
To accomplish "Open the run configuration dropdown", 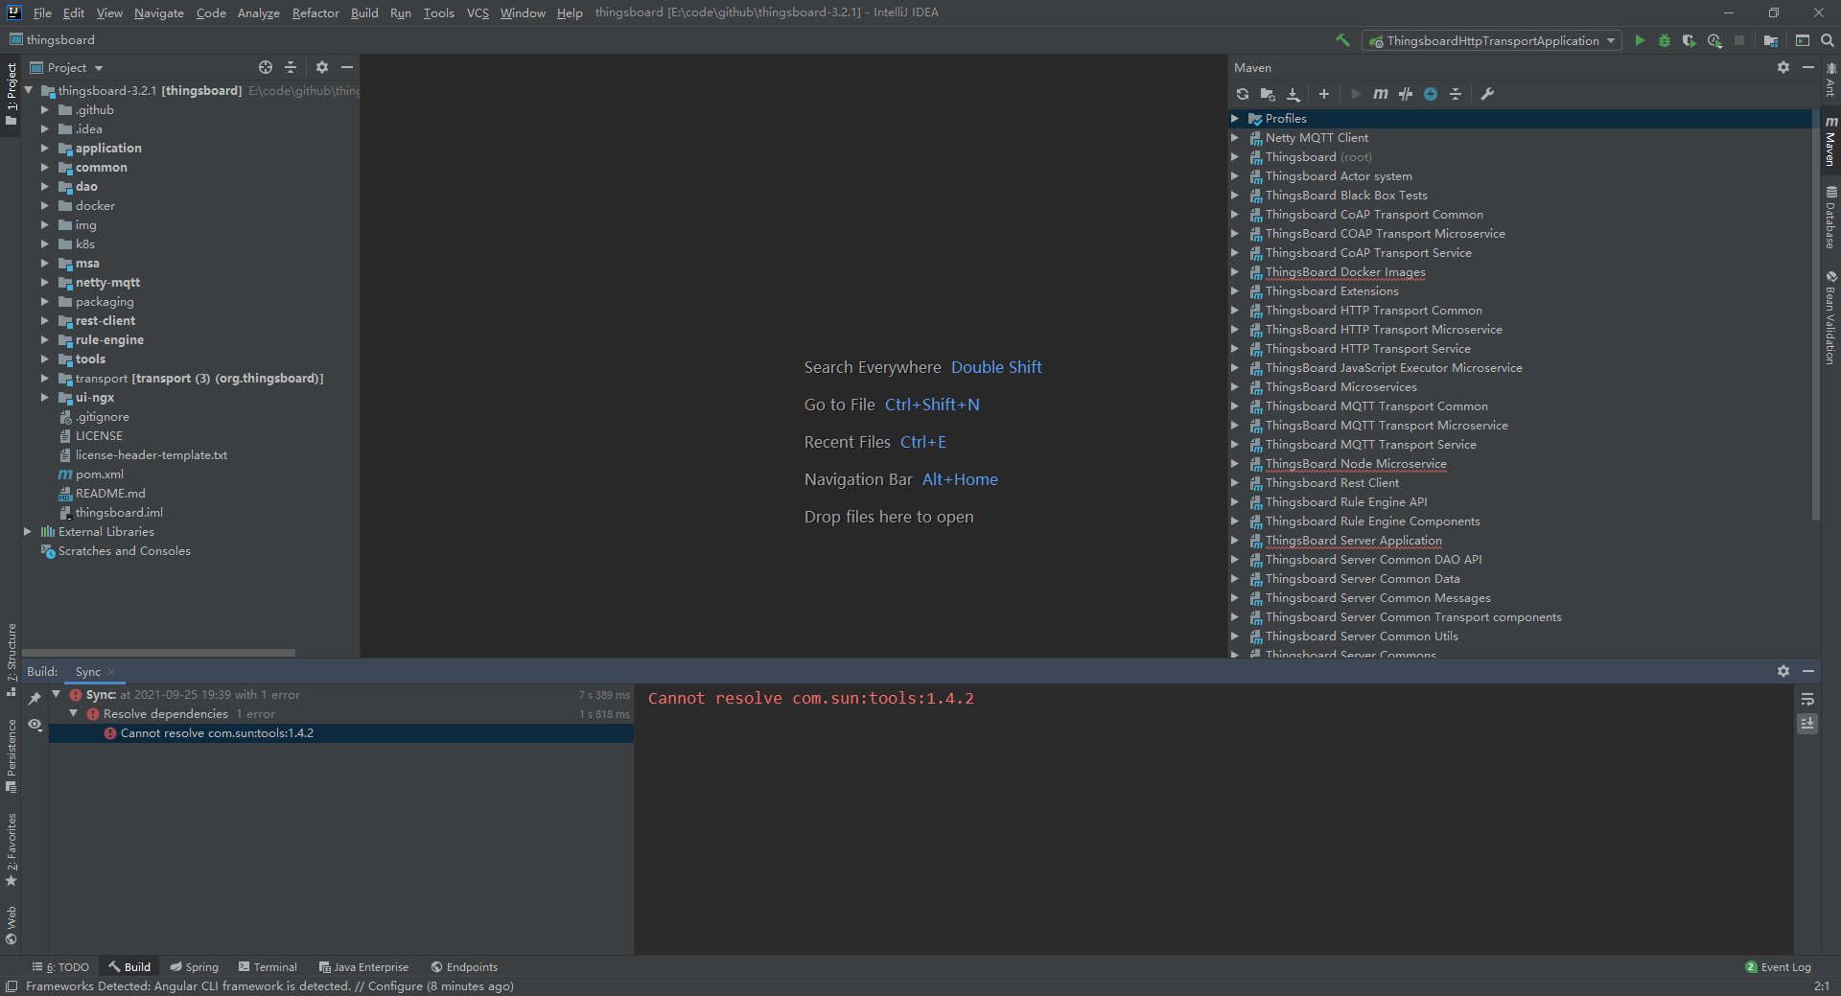I will [x=1492, y=40].
